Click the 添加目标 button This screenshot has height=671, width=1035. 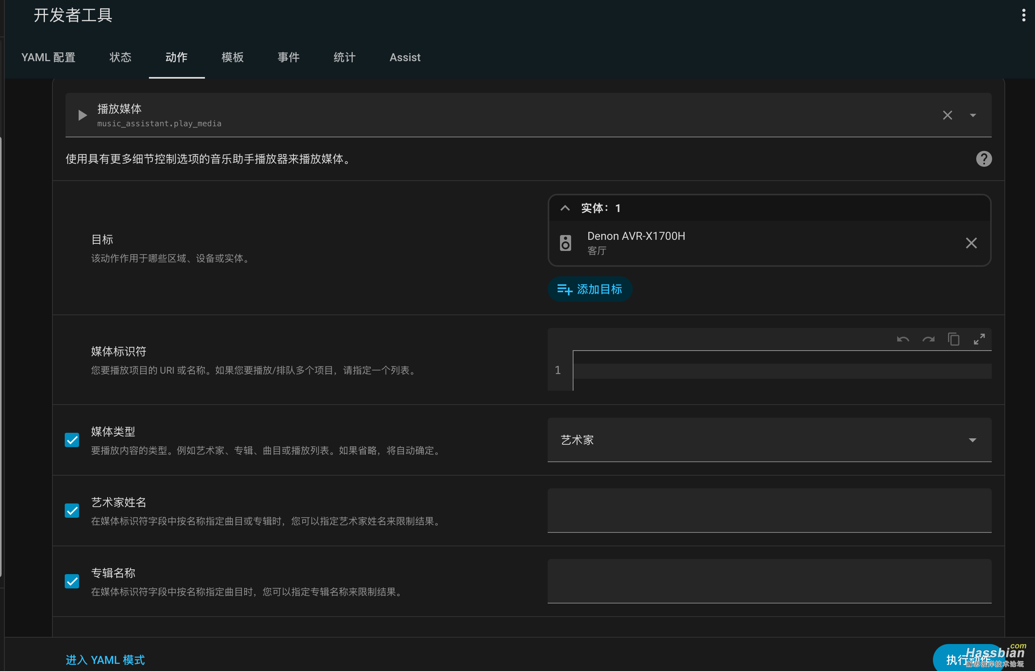(x=589, y=289)
